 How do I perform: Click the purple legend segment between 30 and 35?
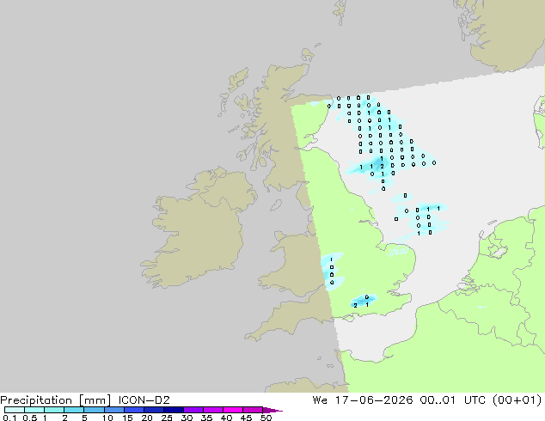pyautogui.click(x=193, y=410)
